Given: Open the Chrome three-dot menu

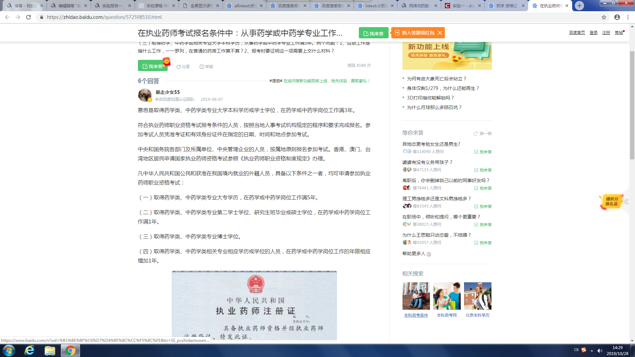Looking at the screenshot, I should coord(628,17).
